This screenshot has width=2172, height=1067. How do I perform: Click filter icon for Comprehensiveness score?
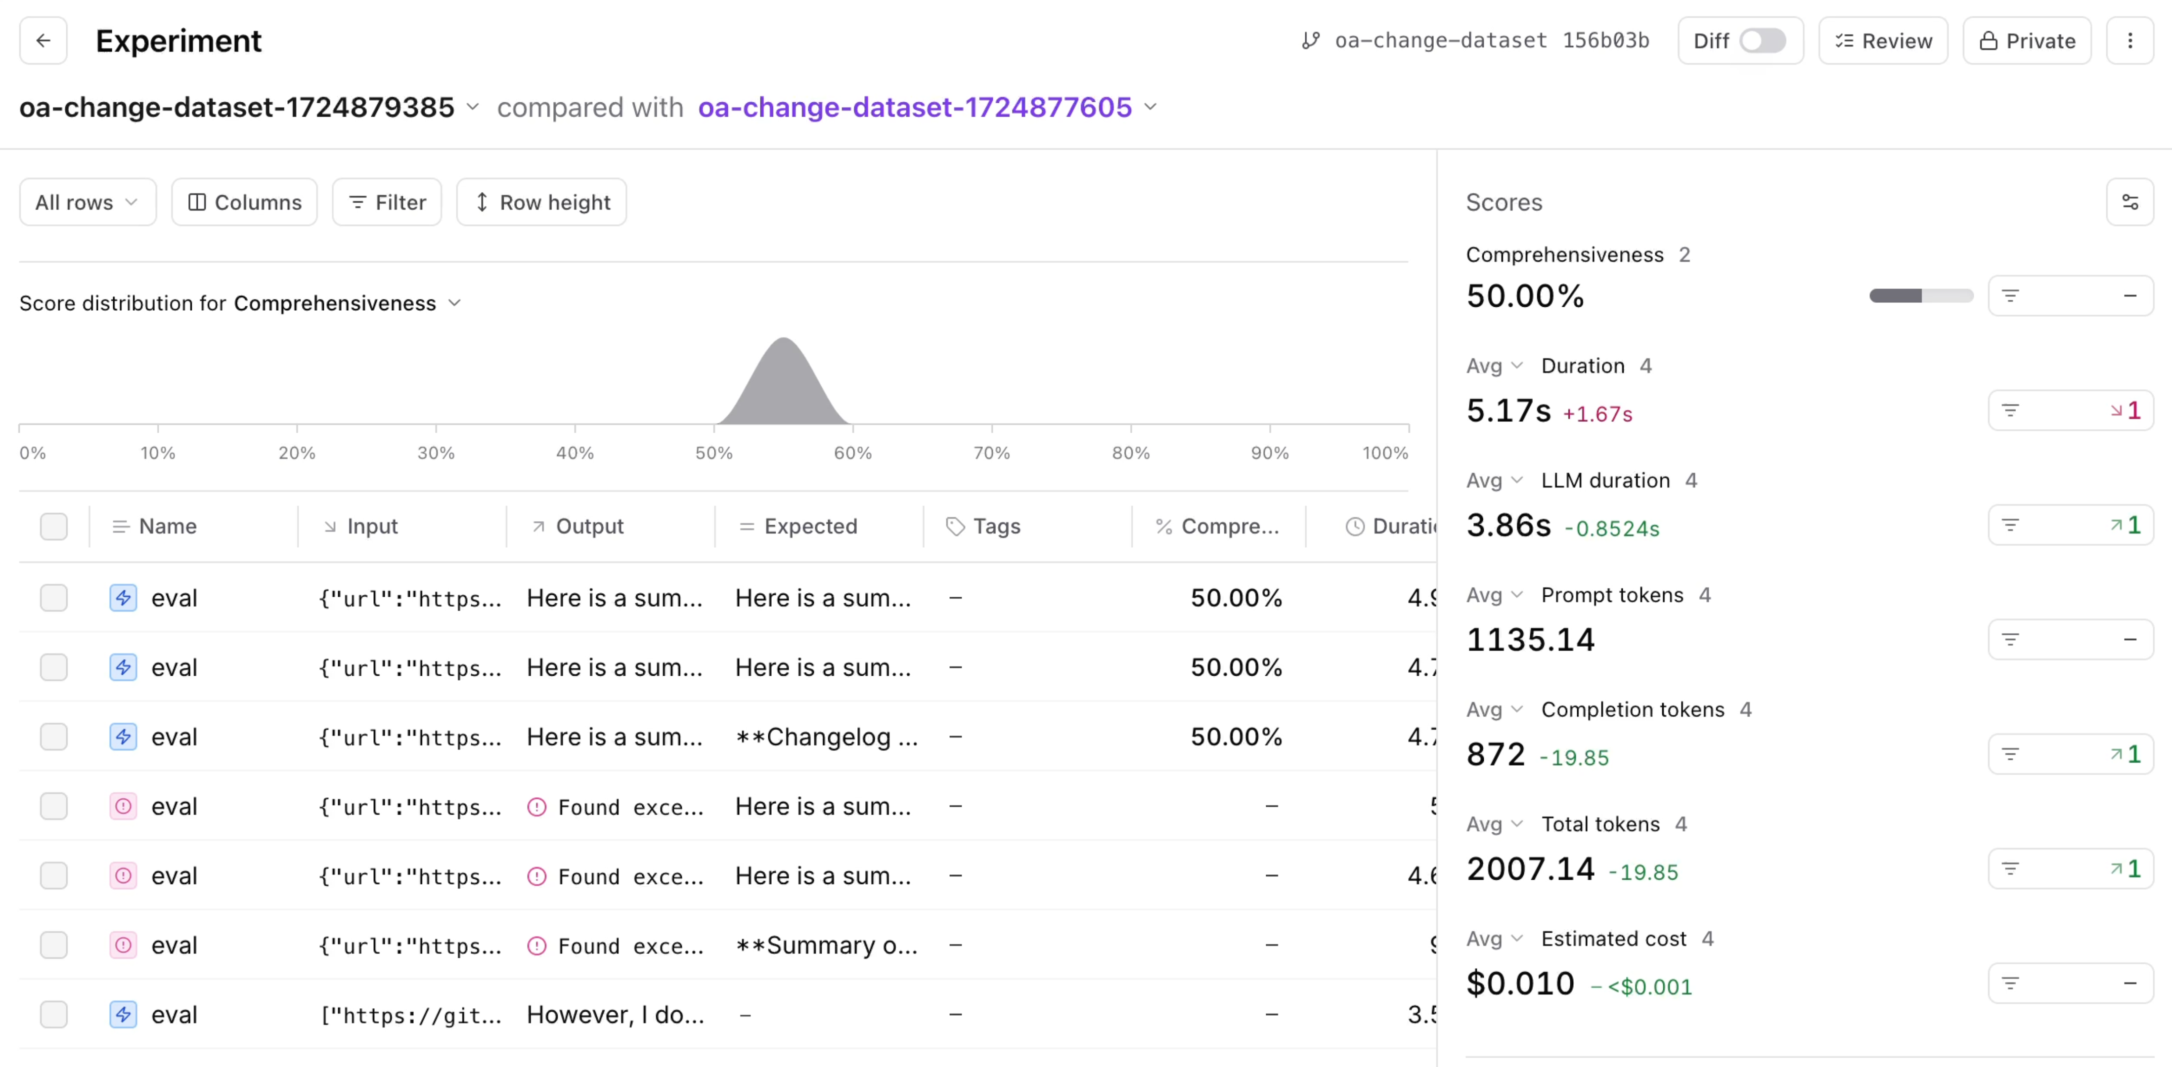click(2010, 295)
